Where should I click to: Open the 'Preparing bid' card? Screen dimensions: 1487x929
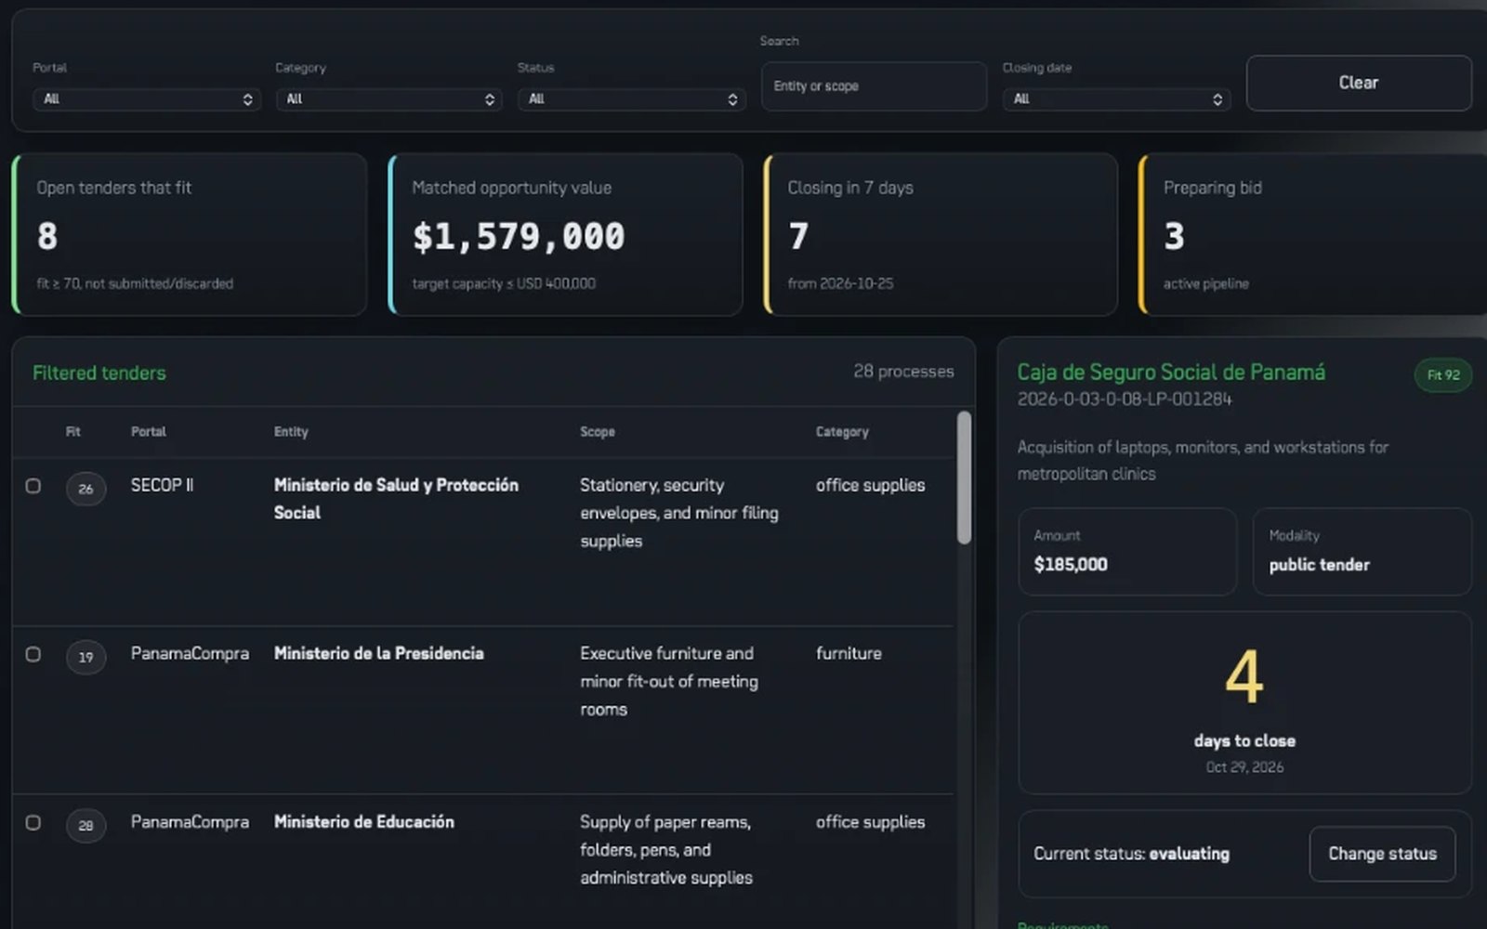point(1312,235)
